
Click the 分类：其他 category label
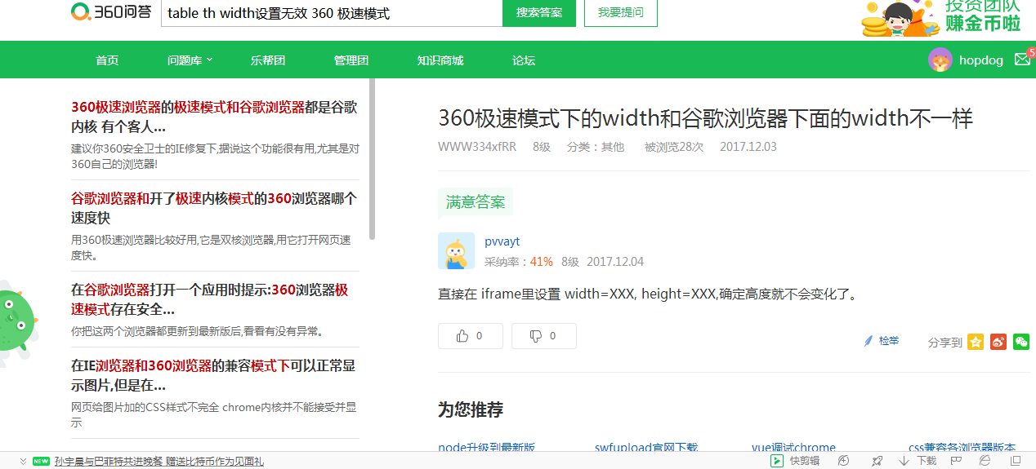coord(596,147)
